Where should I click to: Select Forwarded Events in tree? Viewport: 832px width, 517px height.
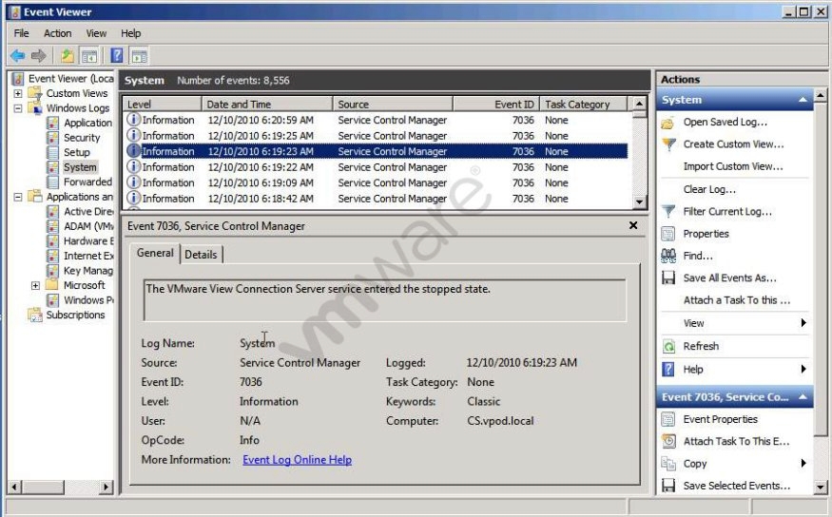coord(87,182)
